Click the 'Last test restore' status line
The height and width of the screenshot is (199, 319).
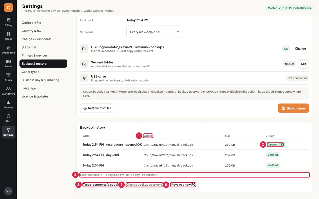(194, 175)
